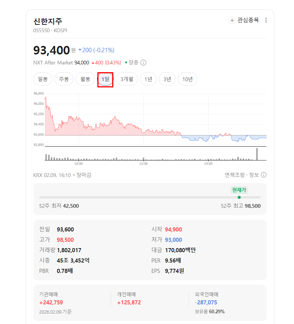Click the EPS value 9,774원
The width and height of the screenshot is (294, 324).
[x=174, y=271]
